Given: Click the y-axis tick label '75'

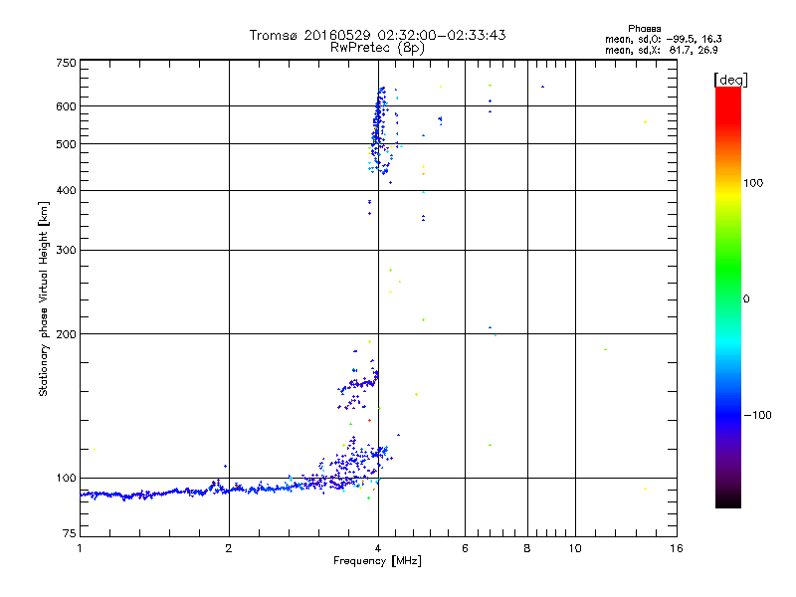Looking at the screenshot, I should 70,533.
